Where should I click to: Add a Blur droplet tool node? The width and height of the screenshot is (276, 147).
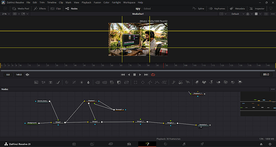point(88,82)
